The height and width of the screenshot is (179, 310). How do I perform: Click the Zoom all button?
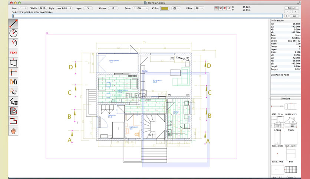[291, 8]
